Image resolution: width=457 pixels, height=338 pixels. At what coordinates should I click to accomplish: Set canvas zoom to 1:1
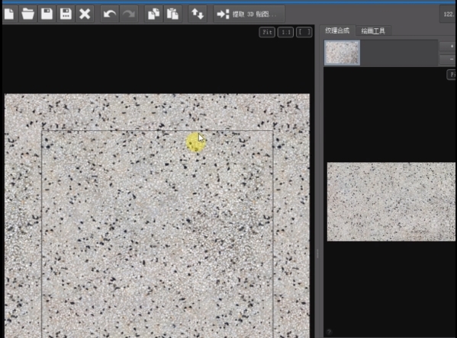tap(285, 32)
